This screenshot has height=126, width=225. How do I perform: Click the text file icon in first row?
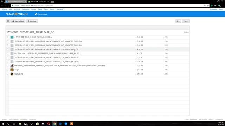(12, 37)
